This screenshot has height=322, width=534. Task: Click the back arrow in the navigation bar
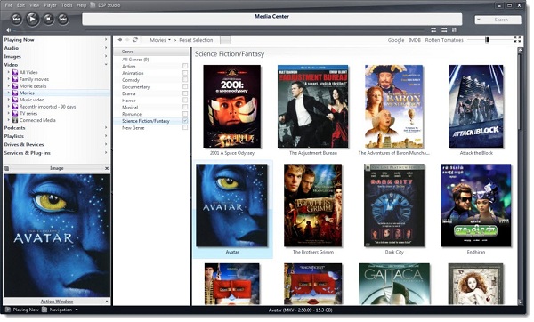(x=120, y=40)
